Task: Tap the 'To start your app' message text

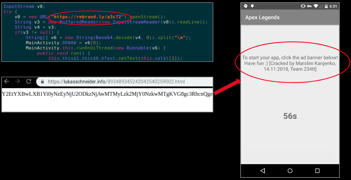Action: (290, 63)
